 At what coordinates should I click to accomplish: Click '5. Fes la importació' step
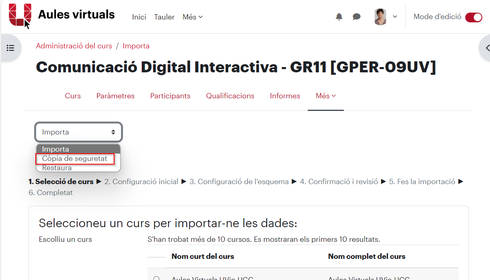click(x=422, y=182)
